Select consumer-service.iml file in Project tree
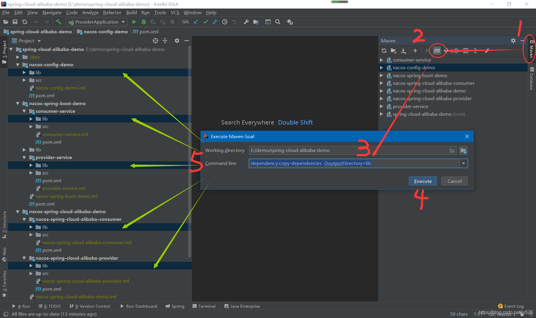This screenshot has height=318, width=536. pyautogui.click(x=65, y=134)
